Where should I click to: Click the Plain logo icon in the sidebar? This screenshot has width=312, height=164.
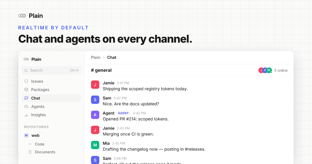click(26, 59)
